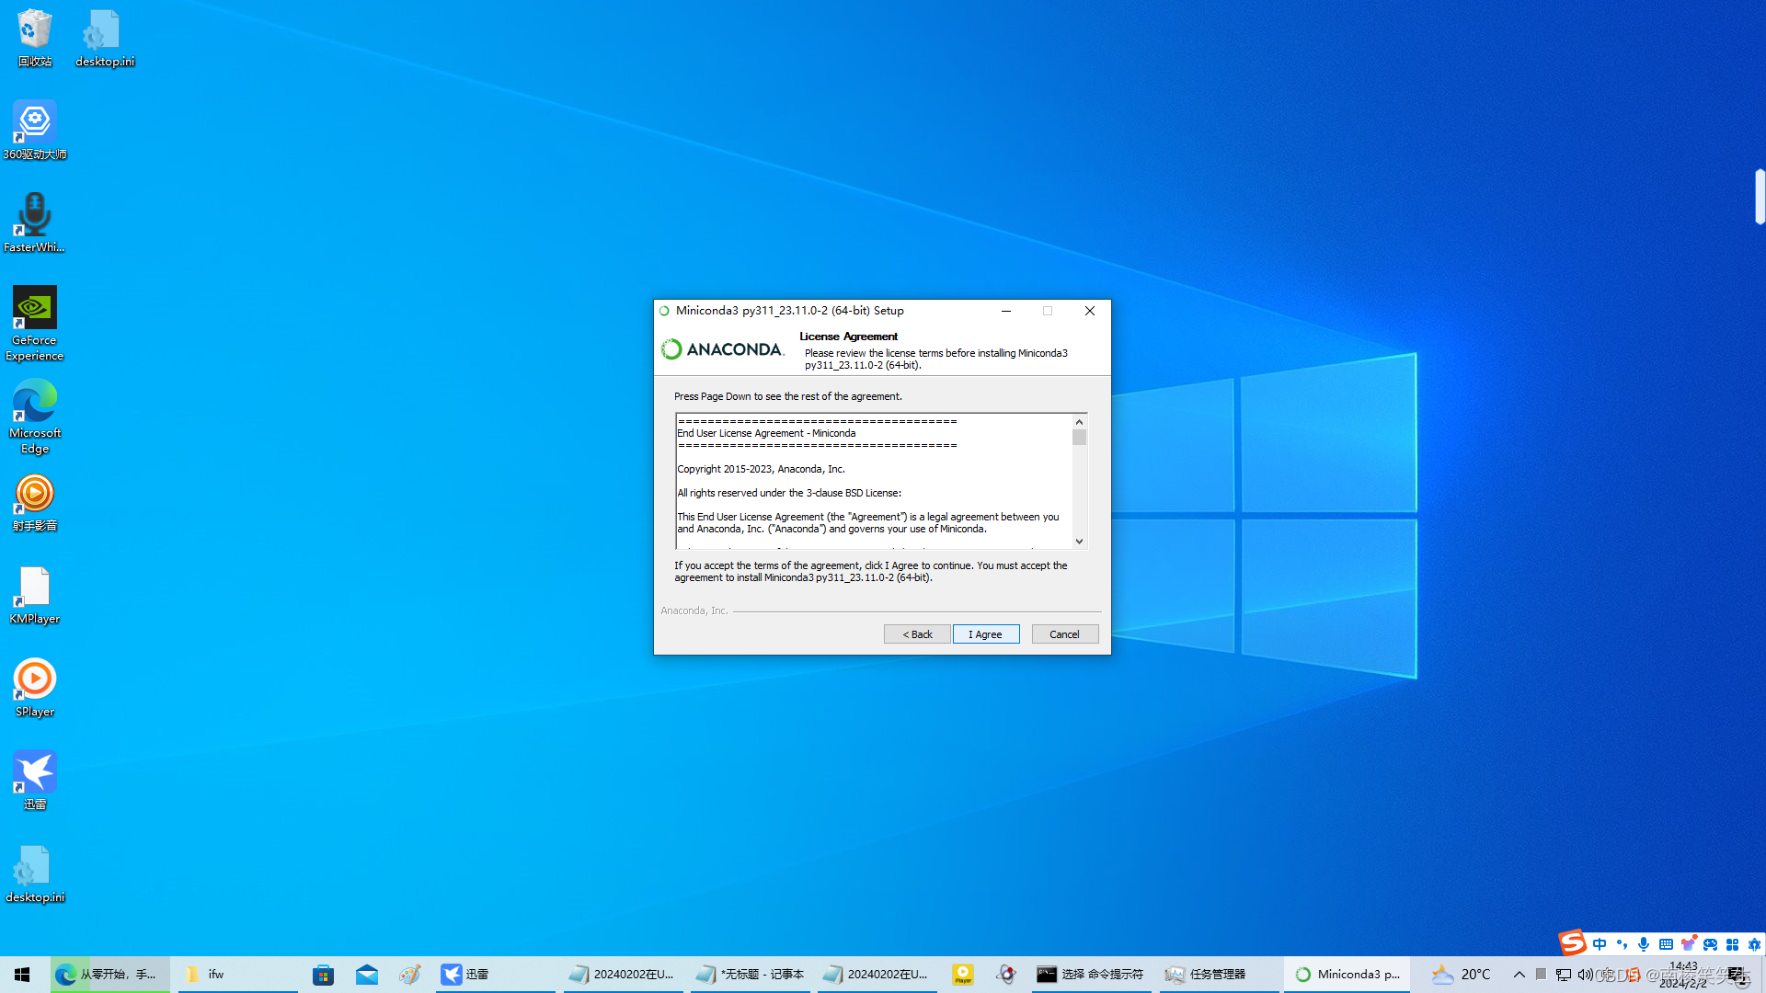The image size is (1766, 993).
Task: Select the Recycle Bin desktop icon
Action: [x=35, y=38]
